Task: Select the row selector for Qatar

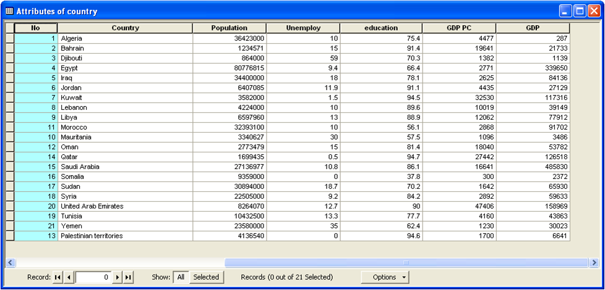Action: tap(10, 157)
